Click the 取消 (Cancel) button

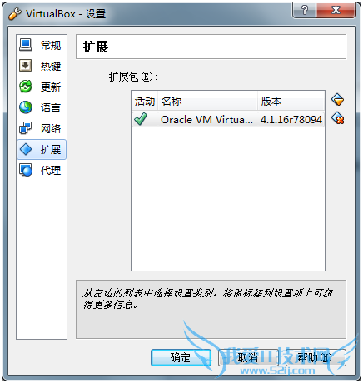pyautogui.click(x=248, y=357)
